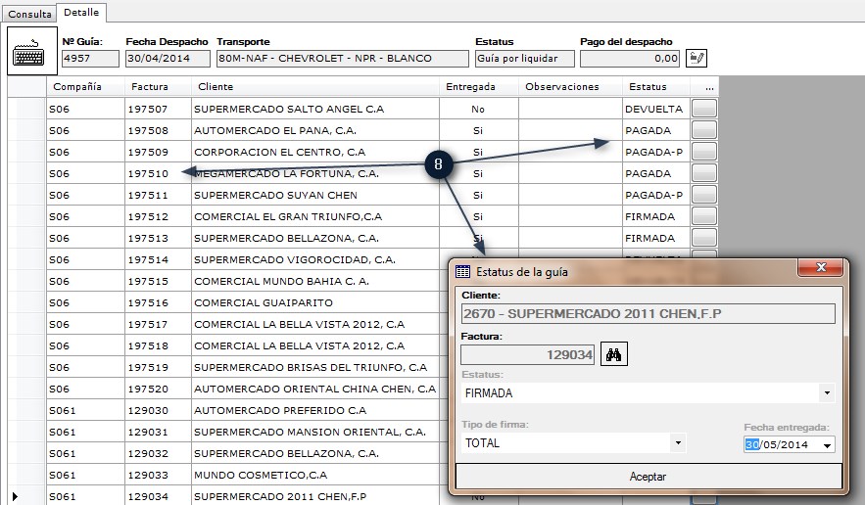Click the row button for invoice 197510
Viewport: 865px width, 505px height.
704,173
